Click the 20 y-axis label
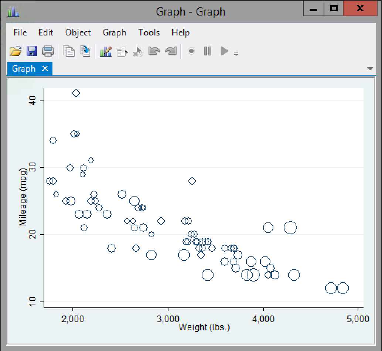The width and height of the screenshot is (382, 351). 33,234
